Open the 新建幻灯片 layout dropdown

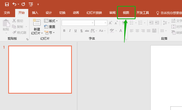[x=42, y=33]
